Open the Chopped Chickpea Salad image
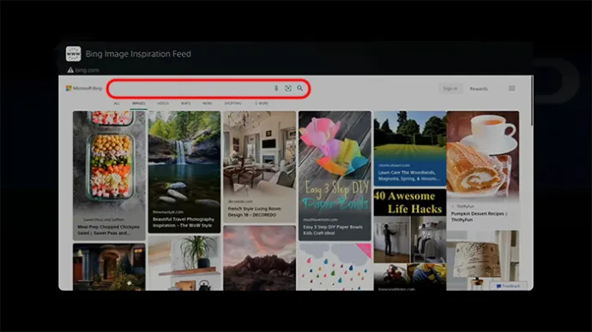This screenshot has width=592, height=332. point(109,175)
